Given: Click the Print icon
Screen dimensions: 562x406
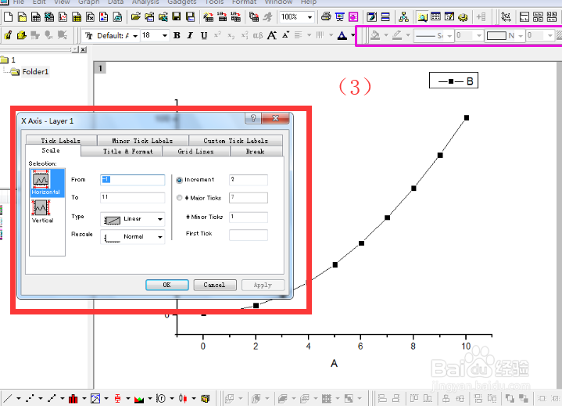Looking at the screenshot, I should coord(326,16).
